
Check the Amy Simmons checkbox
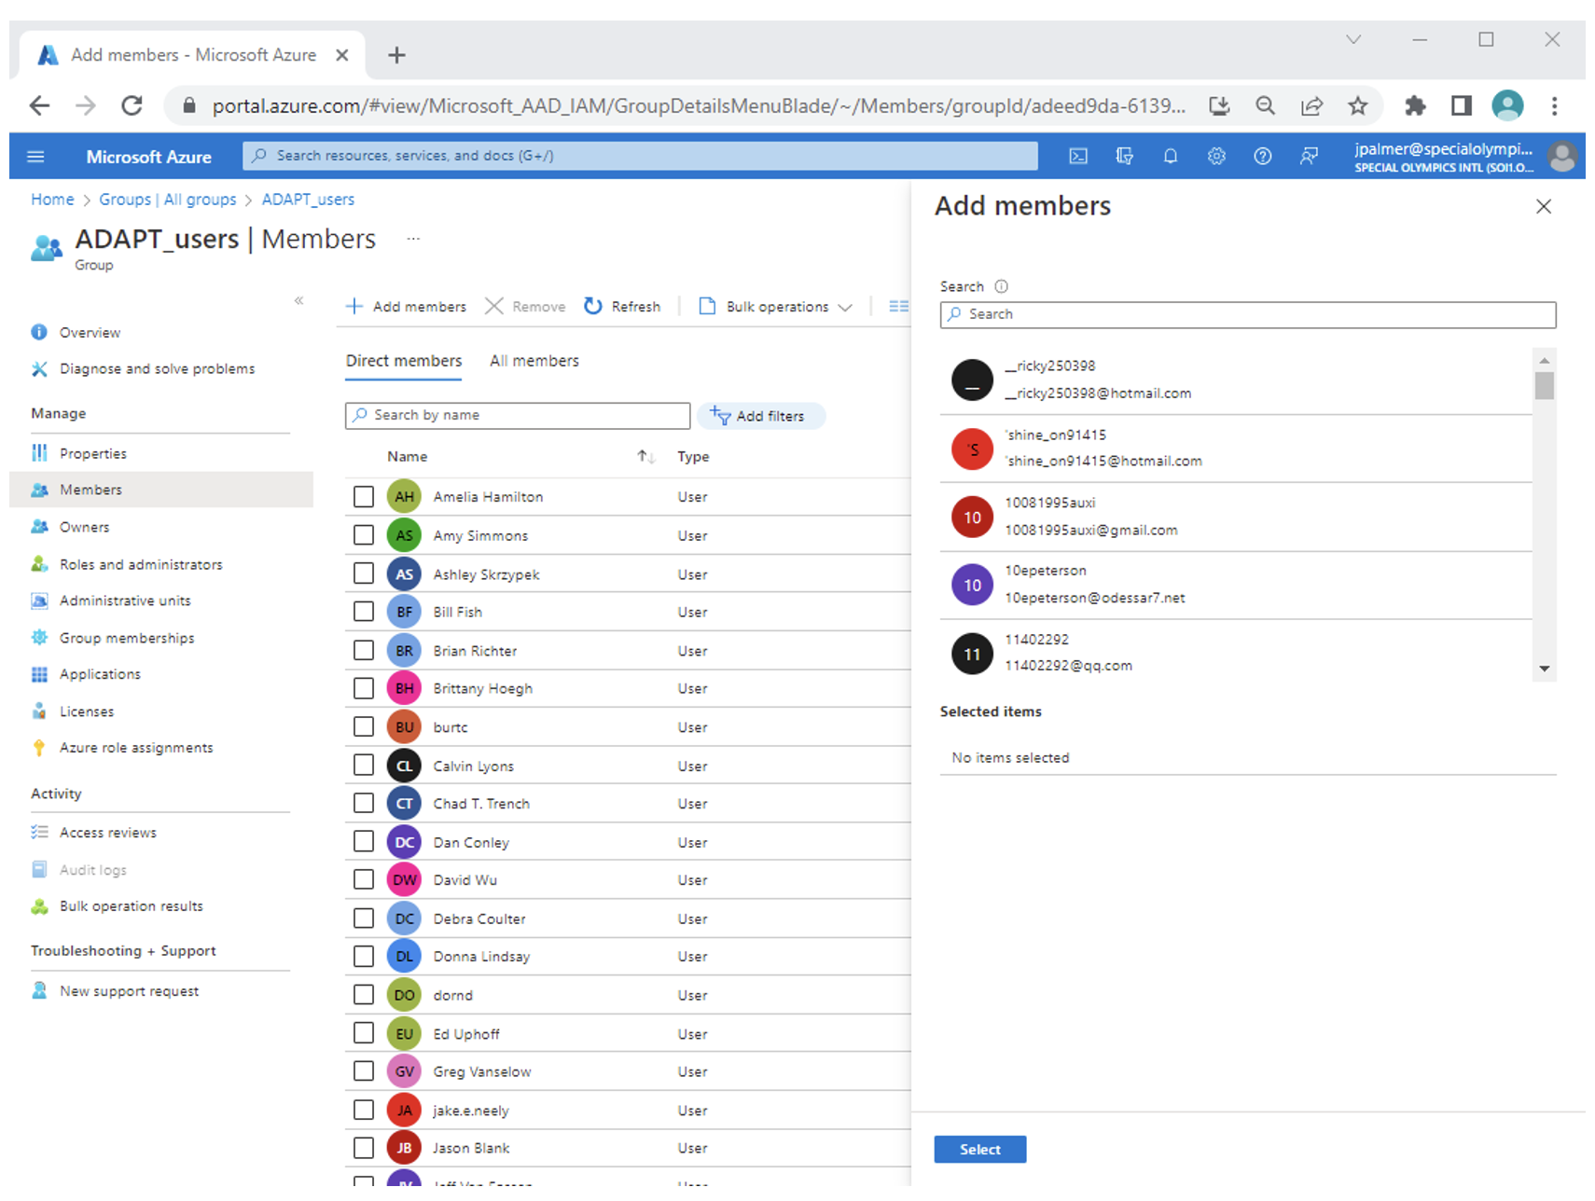pos(364,535)
